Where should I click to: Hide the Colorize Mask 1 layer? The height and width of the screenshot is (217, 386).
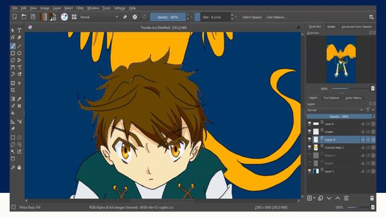[309, 147]
